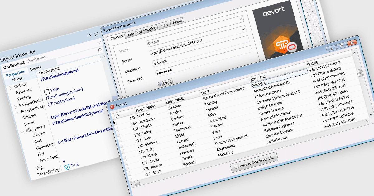This screenshot has height=196, width=374.
Task: Click the search magnifier in Object Inspector
Action: 100,50
